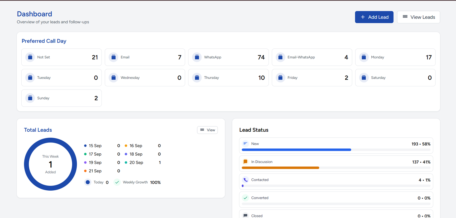Click the Converted progress bar
The image size is (456, 218).
pos(336,204)
